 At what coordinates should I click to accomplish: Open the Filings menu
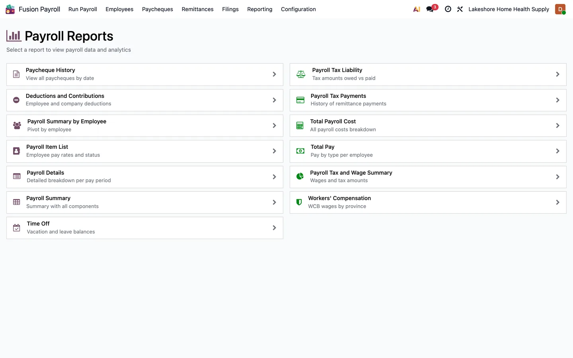pyautogui.click(x=230, y=9)
